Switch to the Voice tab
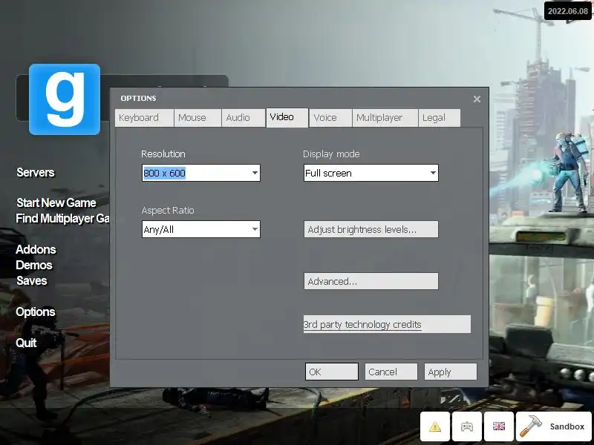594x445 pixels. (x=330, y=118)
